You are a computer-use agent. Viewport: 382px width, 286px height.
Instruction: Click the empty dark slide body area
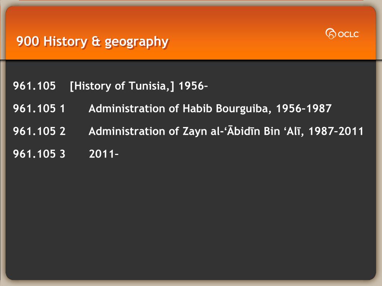pos(191,219)
